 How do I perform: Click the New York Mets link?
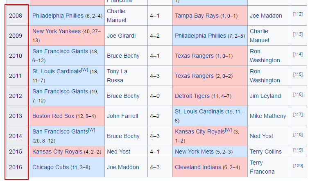tap(194, 152)
